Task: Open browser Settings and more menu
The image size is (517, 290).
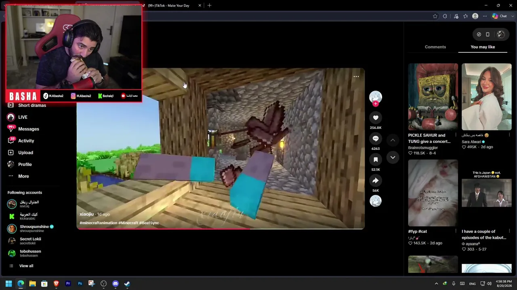Action: pyautogui.click(x=485, y=16)
